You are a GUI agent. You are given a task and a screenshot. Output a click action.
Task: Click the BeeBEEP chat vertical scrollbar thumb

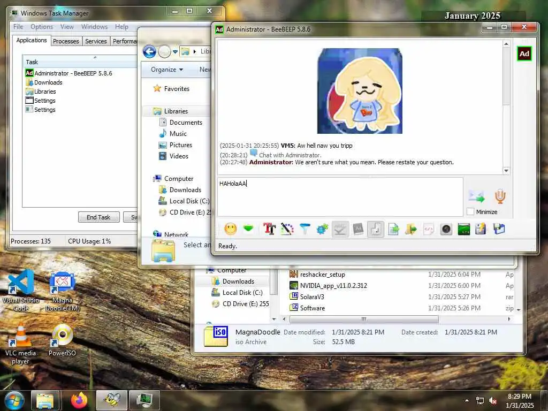pyautogui.click(x=506, y=76)
